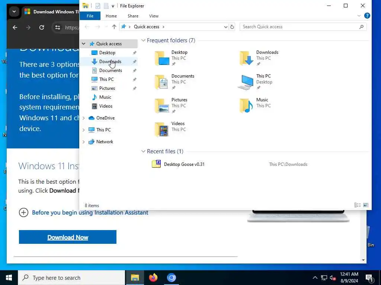The image size is (381, 285).
Task: Open the Share ribbon tab
Action: 133,16
